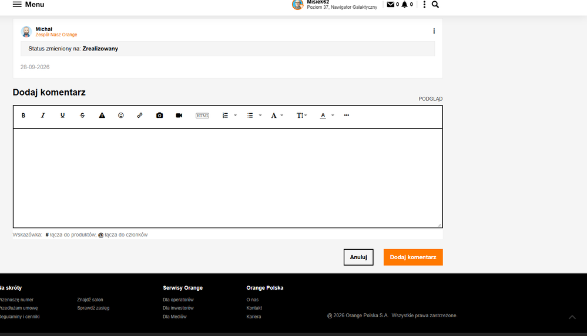Screen dimensions: 587x336
Task: Click Michał's avatar picture
Action: (x=26, y=32)
